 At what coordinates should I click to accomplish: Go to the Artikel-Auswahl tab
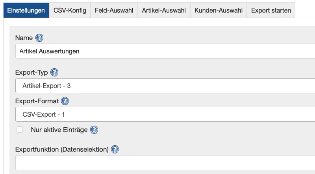(x=164, y=11)
